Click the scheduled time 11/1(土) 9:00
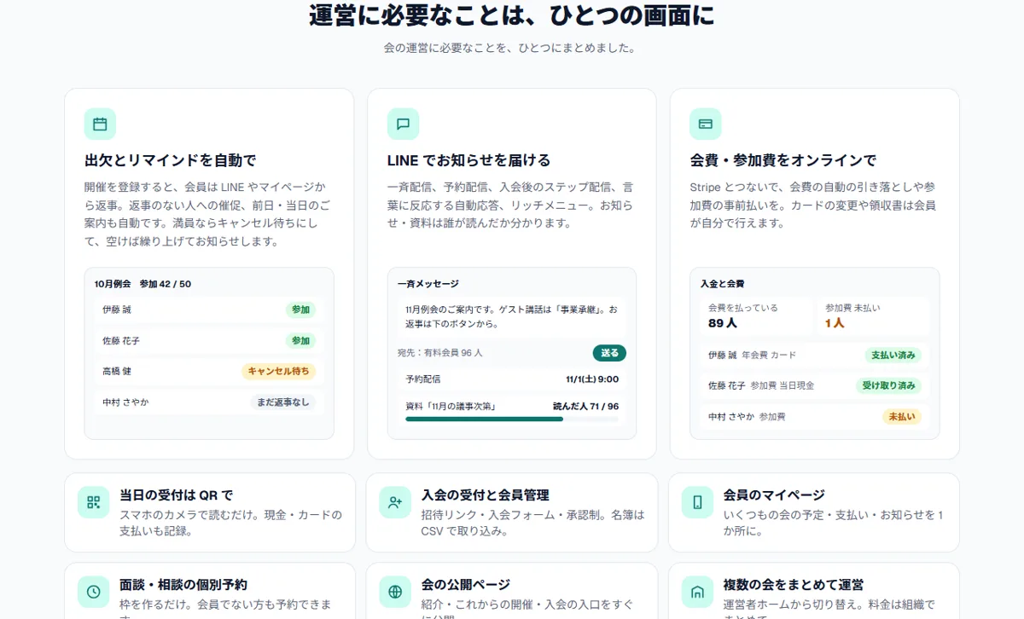The width and height of the screenshot is (1024, 619). 592,379
